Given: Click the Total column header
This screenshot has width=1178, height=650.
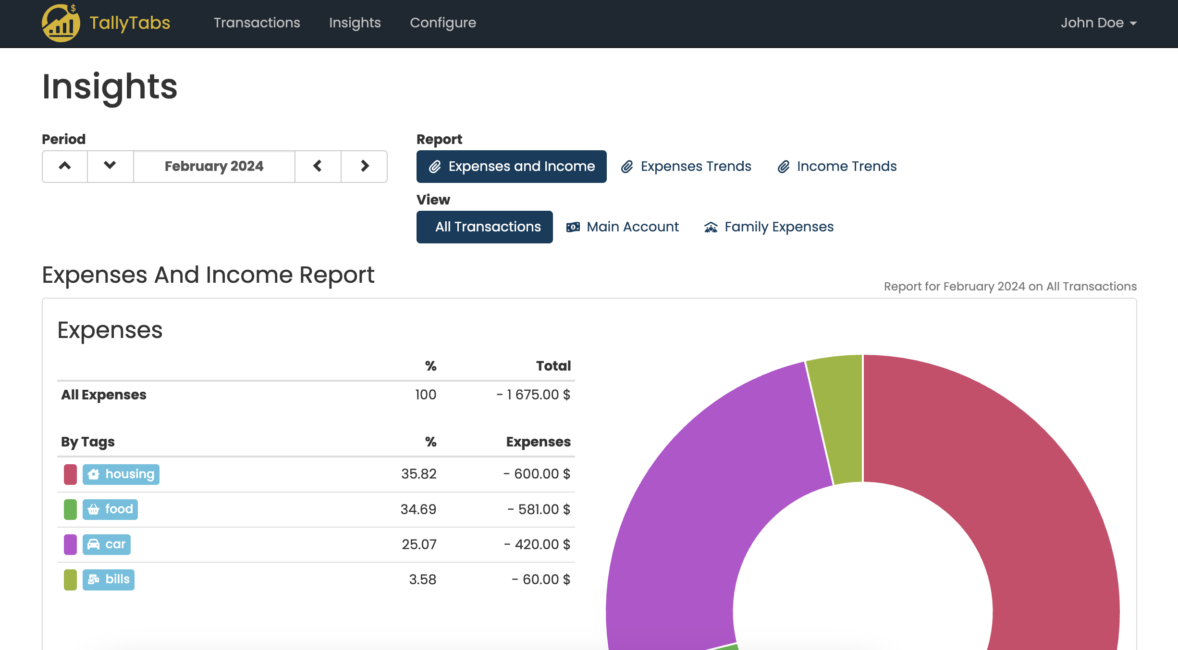Looking at the screenshot, I should (x=553, y=366).
